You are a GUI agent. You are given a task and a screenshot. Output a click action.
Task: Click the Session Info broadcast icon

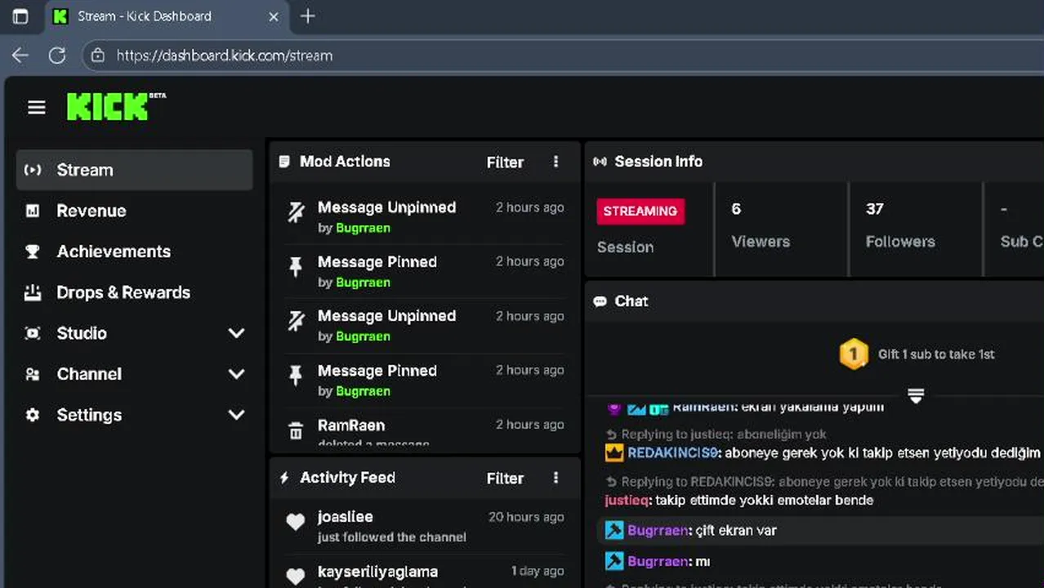(600, 162)
